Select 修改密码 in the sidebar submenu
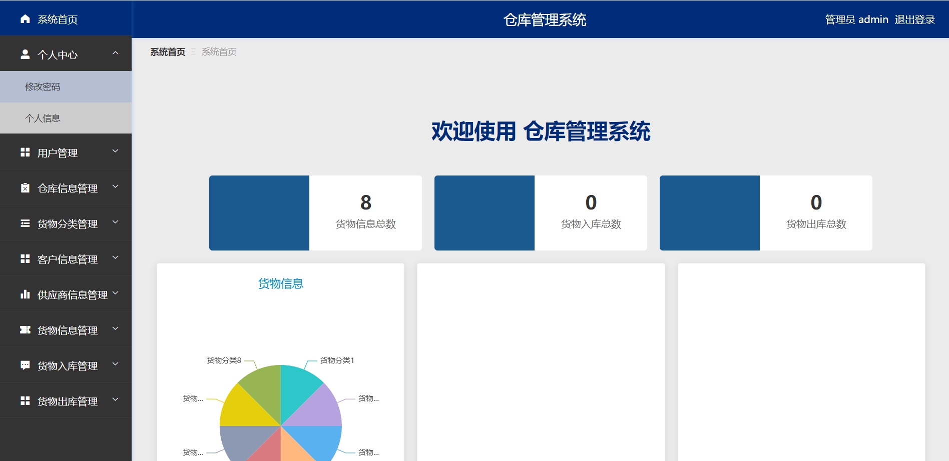Image resolution: width=949 pixels, height=461 pixels. 66,87
